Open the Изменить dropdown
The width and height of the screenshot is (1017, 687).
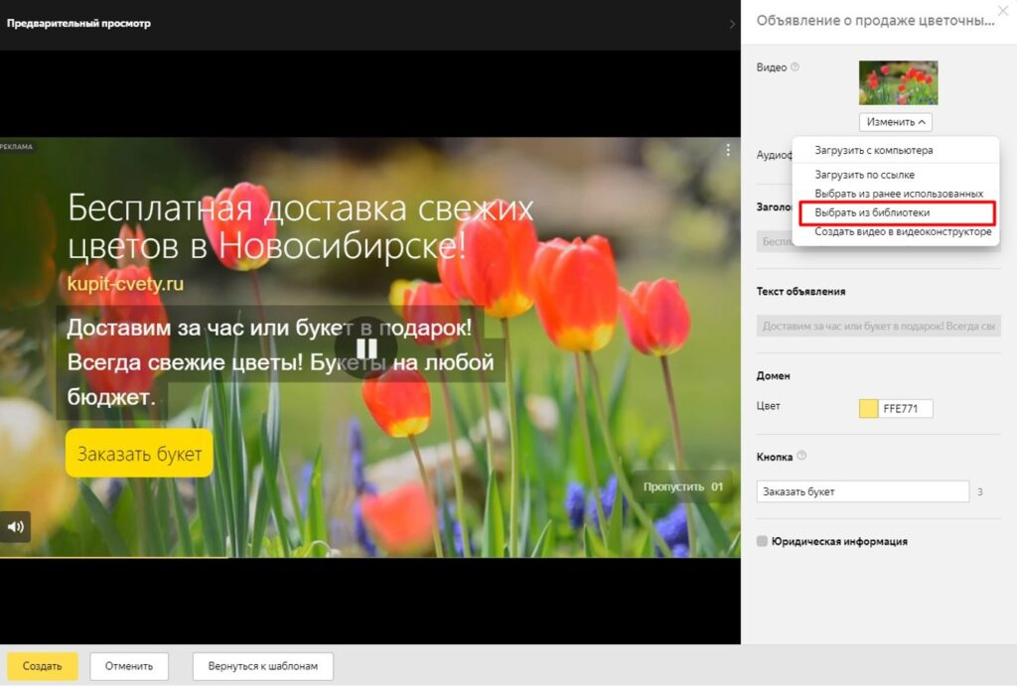(895, 122)
